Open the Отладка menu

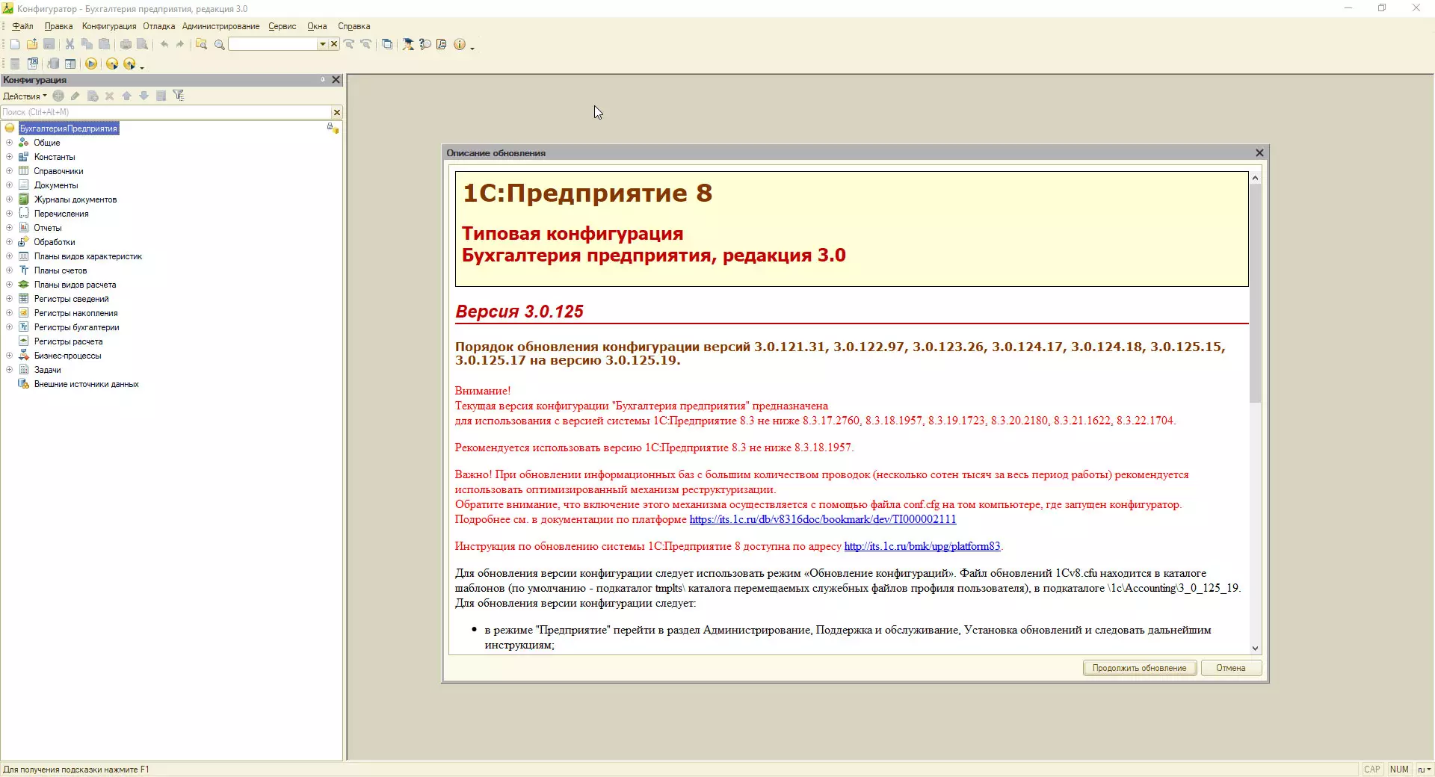tap(159, 26)
